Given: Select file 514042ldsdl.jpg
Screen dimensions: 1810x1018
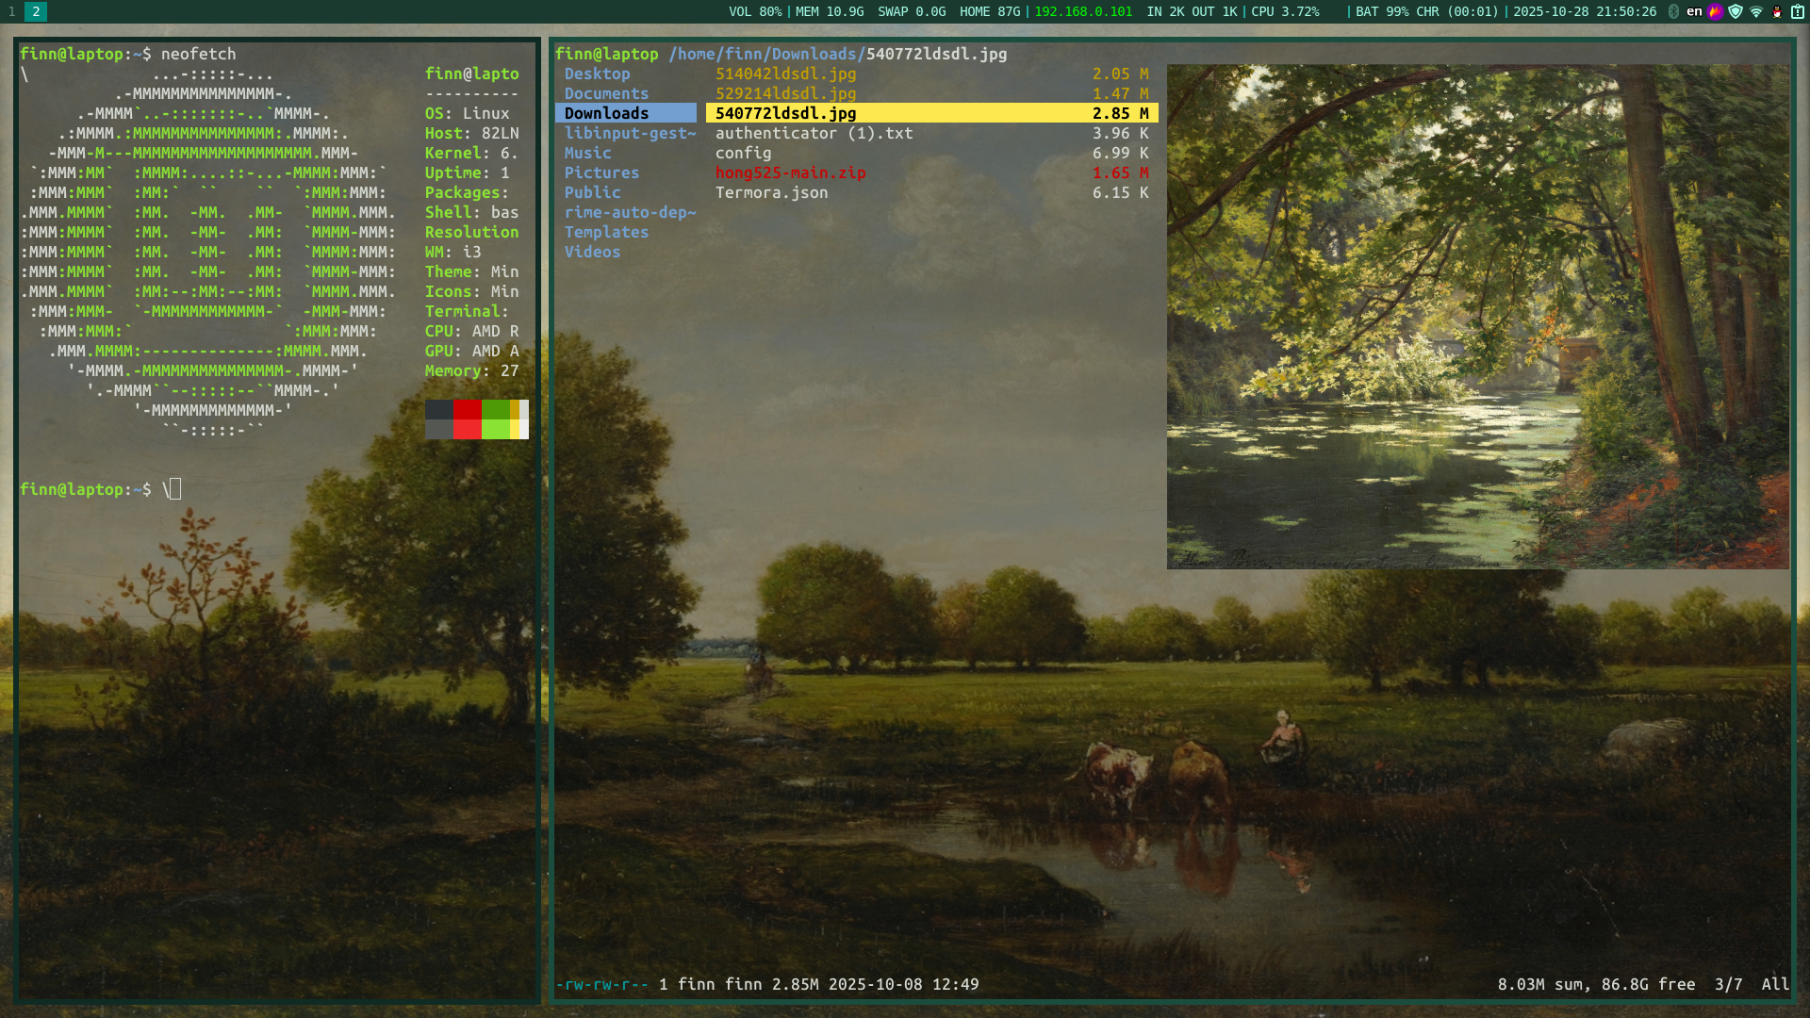Looking at the screenshot, I should point(785,74).
